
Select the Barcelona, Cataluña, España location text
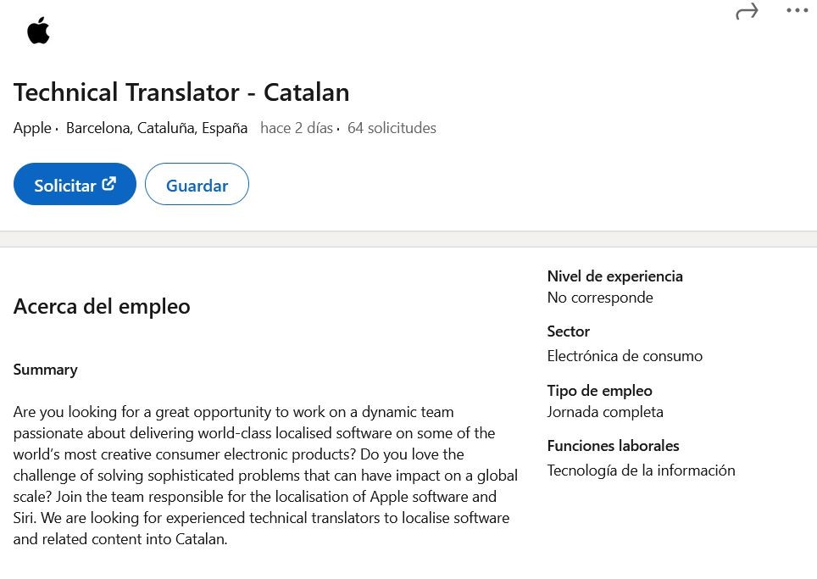[x=157, y=128]
